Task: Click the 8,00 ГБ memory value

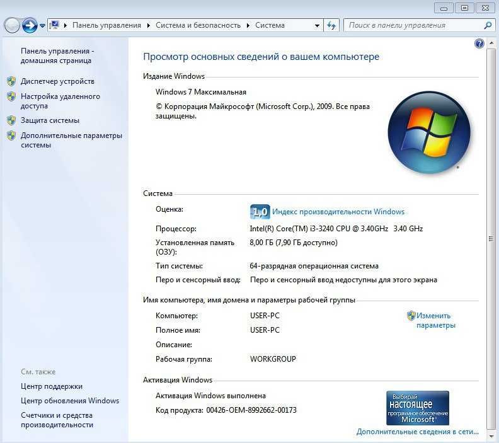Action: click(294, 243)
